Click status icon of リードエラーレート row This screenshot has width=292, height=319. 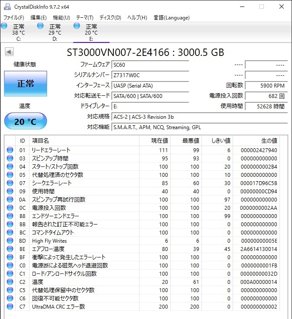click(x=10, y=150)
